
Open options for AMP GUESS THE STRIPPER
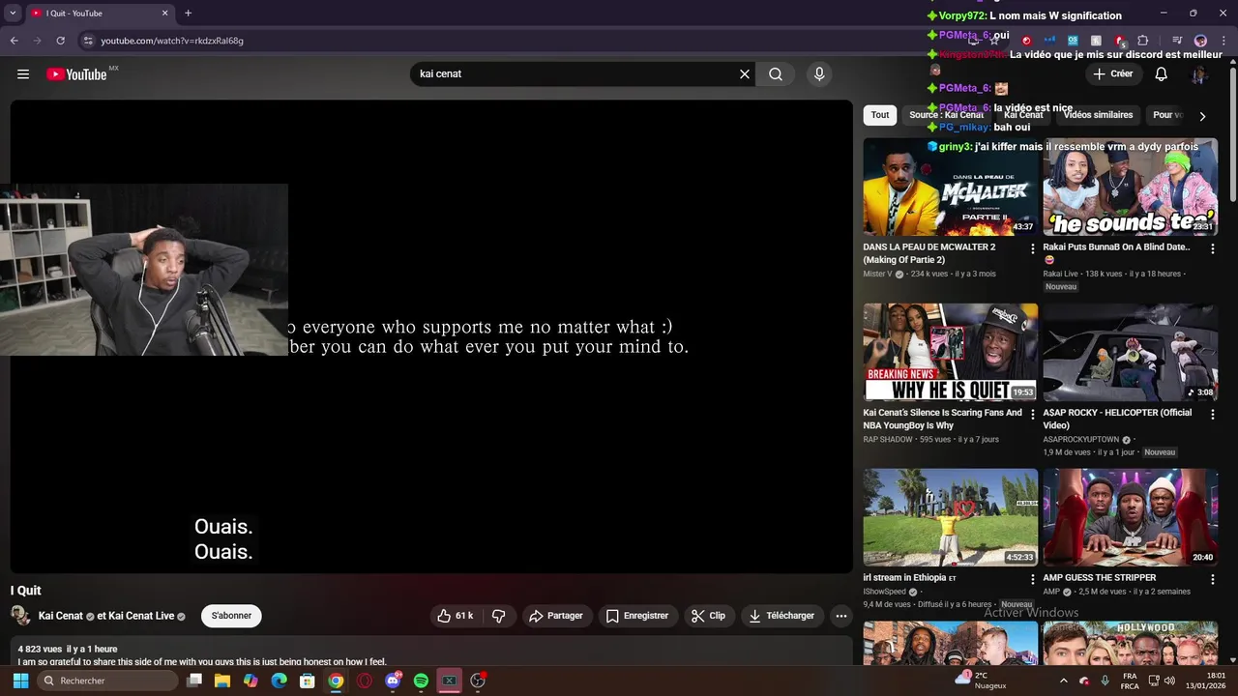(x=1212, y=580)
